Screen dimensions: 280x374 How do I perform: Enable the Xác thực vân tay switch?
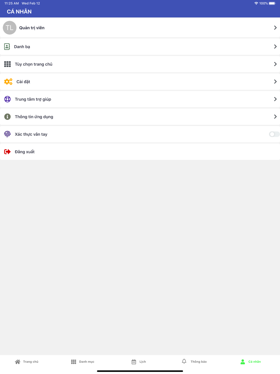pyautogui.click(x=274, y=134)
